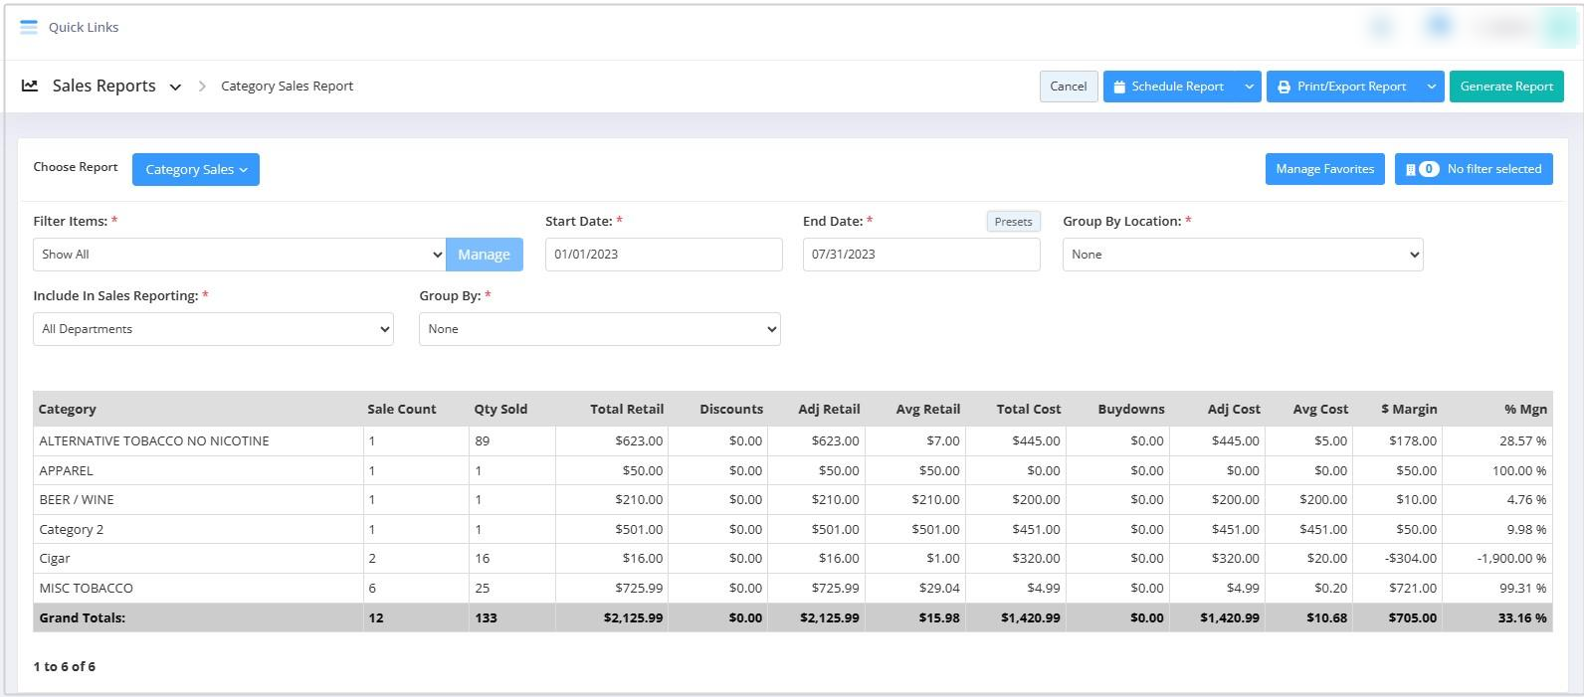1584x699 pixels.
Task: Sort by the $ Margin column header
Action: [x=1409, y=409]
